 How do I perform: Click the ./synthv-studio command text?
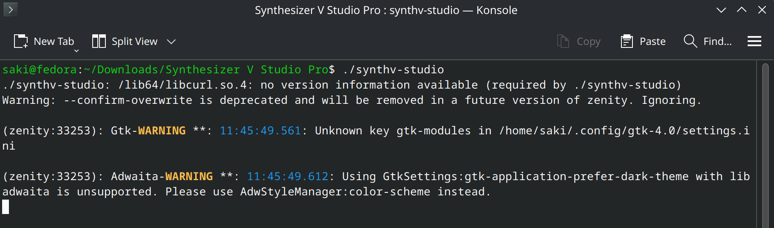[393, 70]
